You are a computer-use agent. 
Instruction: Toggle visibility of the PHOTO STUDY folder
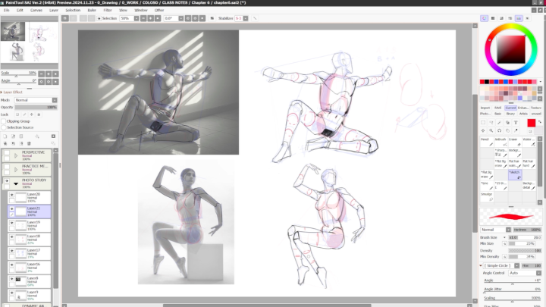pyautogui.click(x=7, y=181)
